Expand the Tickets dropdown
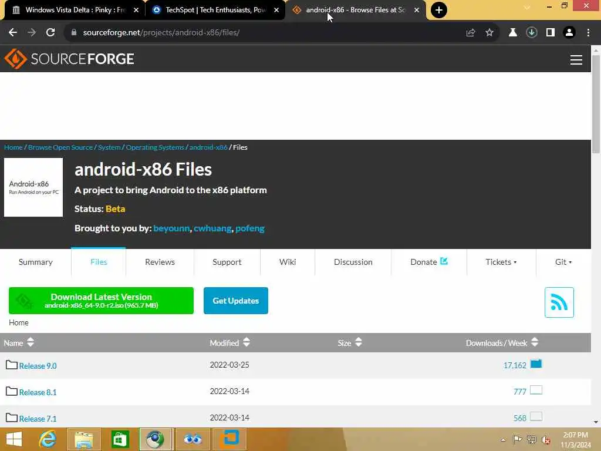601x451 pixels. (501, 262)
